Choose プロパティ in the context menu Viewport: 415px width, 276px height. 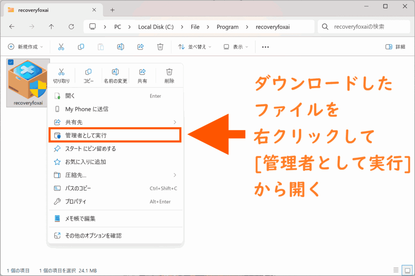click(x=76, y=202)
